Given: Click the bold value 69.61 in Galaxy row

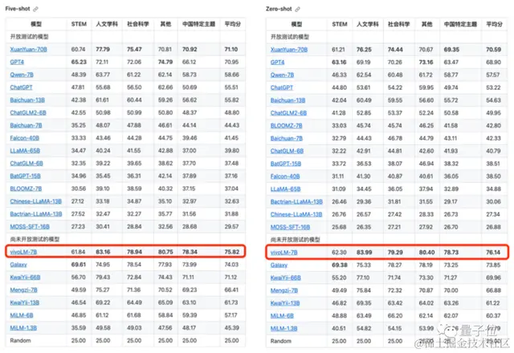Looking at the screenshot, I should pyautogui.click(x=79, y=265).
